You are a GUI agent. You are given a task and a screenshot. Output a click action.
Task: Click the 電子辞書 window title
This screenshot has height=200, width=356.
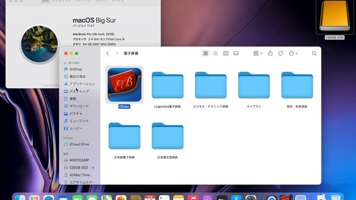[131, 53]
